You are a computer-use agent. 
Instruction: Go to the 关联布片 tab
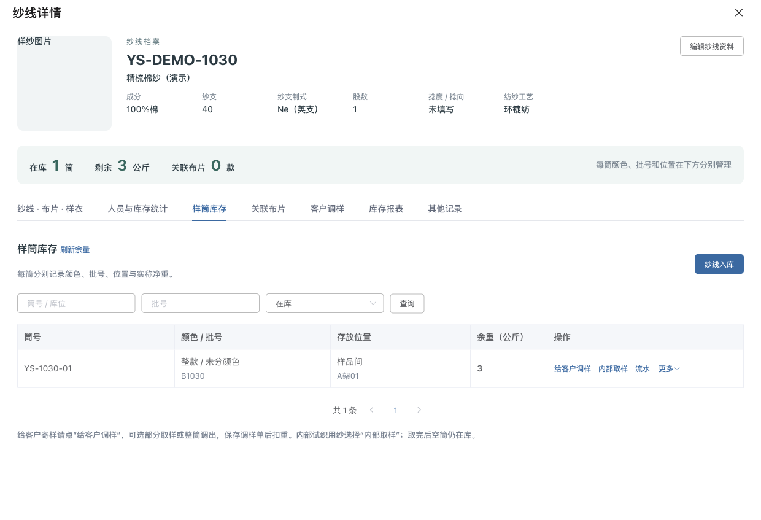(x=268, y=209)
